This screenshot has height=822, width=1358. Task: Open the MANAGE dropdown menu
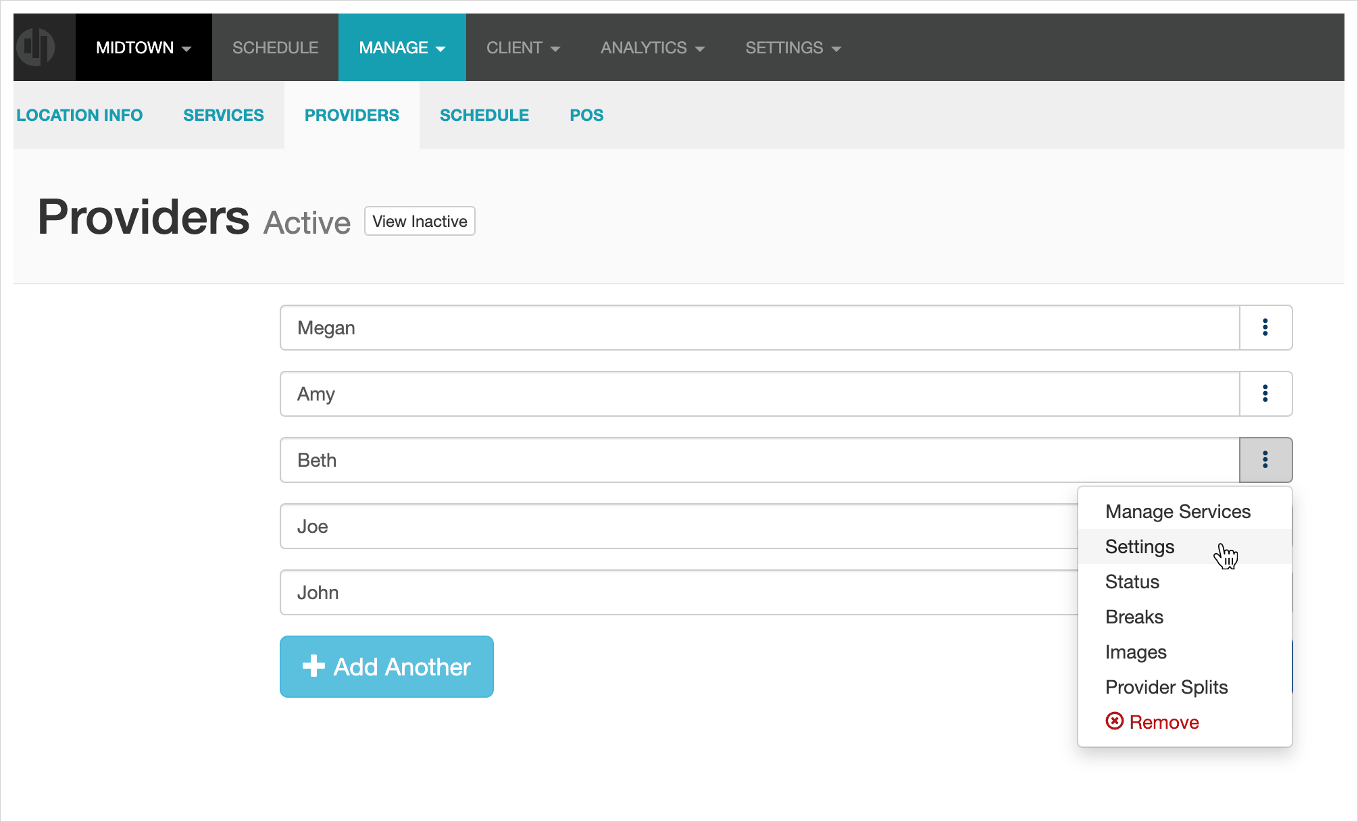pos(402,47)
